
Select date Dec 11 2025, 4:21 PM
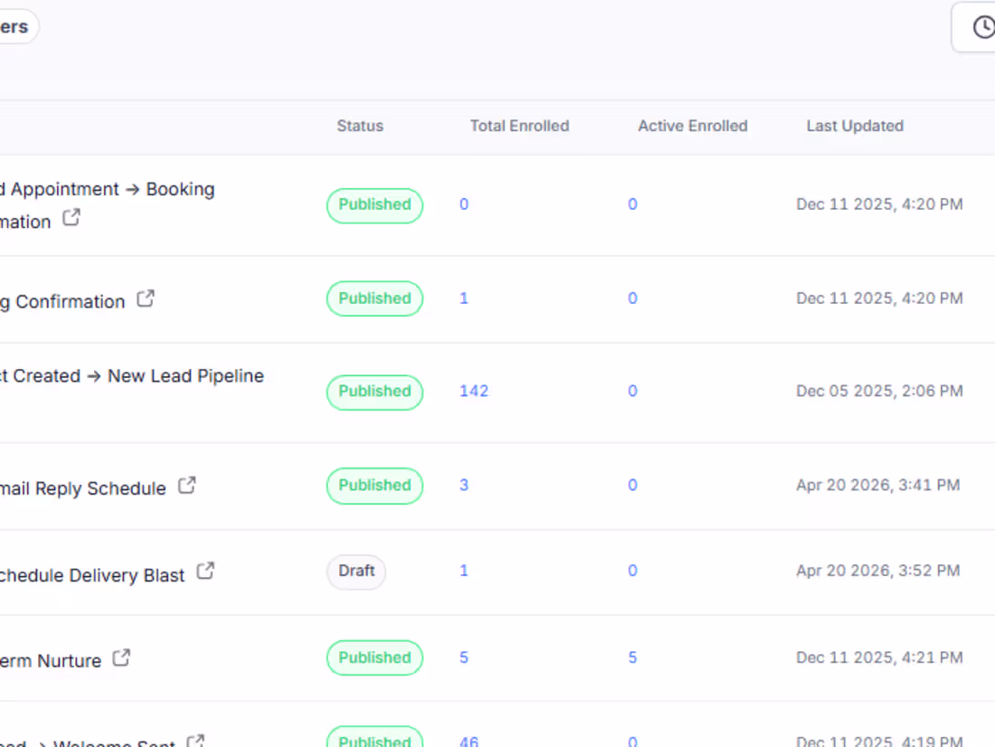coord(879,657)
